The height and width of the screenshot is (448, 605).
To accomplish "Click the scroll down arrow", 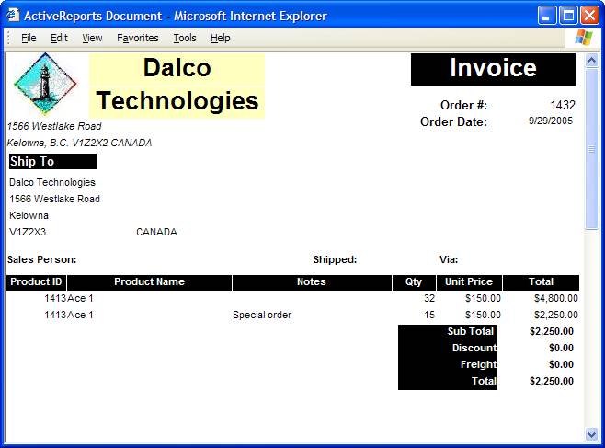I will 591,434.
